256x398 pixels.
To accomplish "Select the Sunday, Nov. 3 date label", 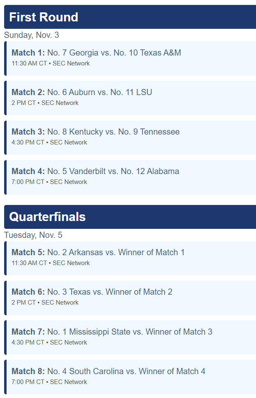I will click(x=31, y=35).
